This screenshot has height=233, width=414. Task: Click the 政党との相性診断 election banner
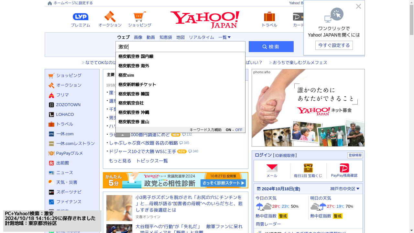pyautogui.click(x=176, y=180)
